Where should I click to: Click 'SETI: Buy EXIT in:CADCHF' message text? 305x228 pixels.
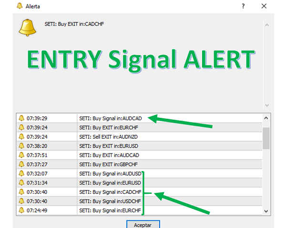click(74, 24)
